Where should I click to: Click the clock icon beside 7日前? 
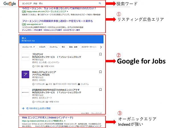[x=33, y=66]
